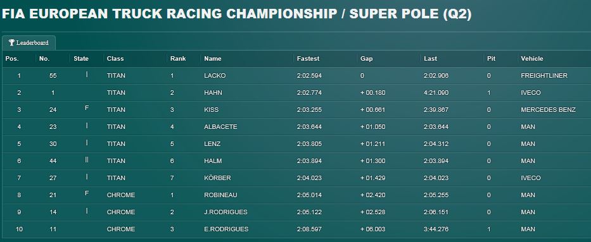Image resolution: width=591 pixels, height=242 pixels.
Task: Click the Fastest column header
Action: [x=308, y=59]
